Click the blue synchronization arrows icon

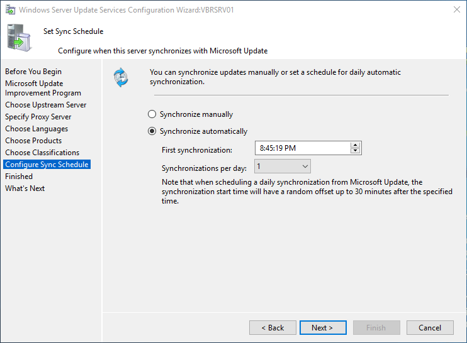tap(120, 77)
